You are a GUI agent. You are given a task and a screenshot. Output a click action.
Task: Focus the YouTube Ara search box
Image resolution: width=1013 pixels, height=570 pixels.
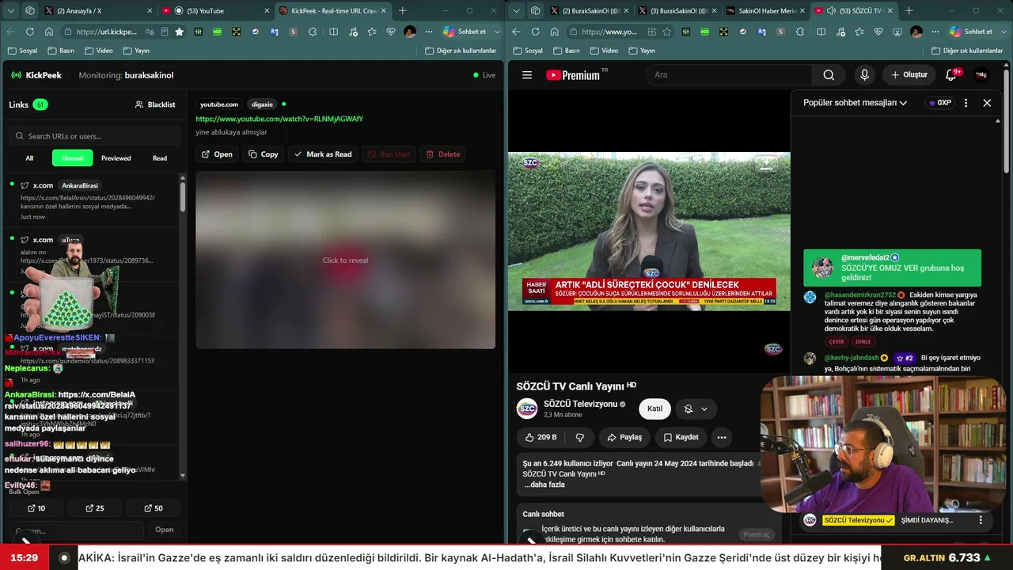pyautogui.click(x=729, y=75)
